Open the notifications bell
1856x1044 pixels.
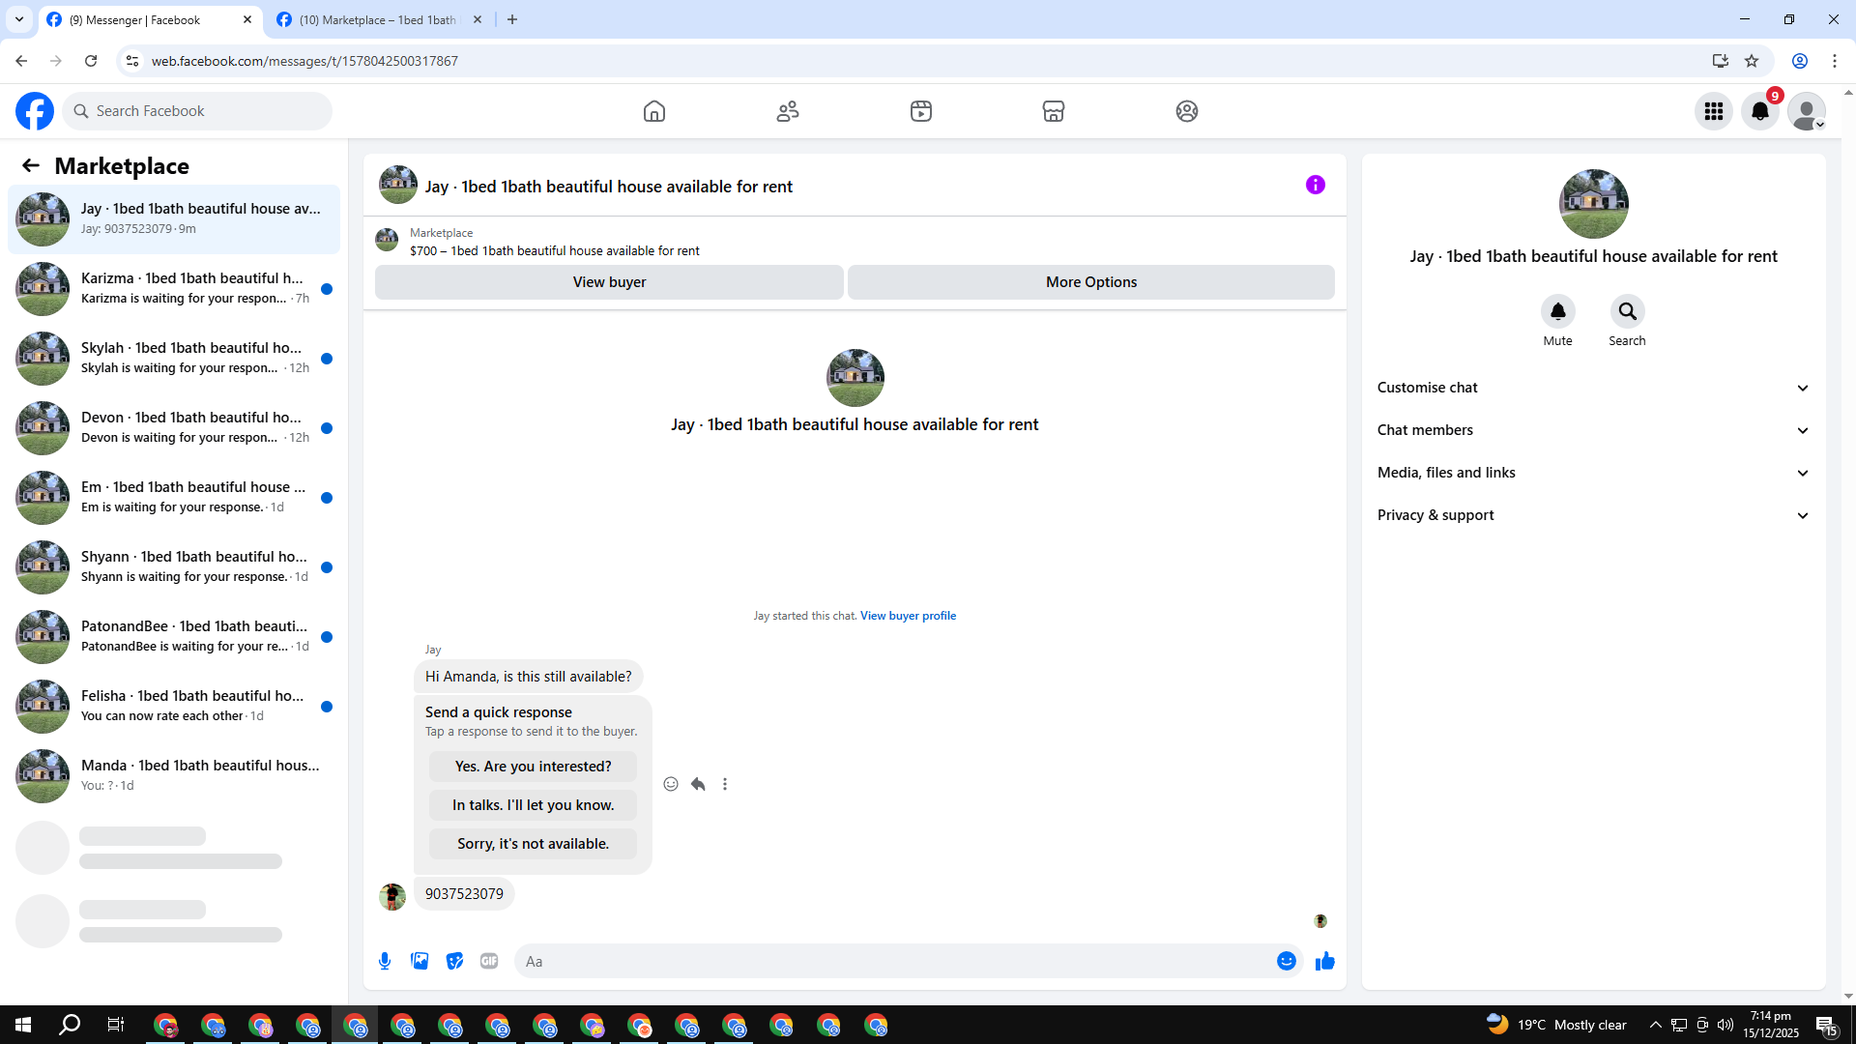pyautogui.click(x=1759, y=111)
